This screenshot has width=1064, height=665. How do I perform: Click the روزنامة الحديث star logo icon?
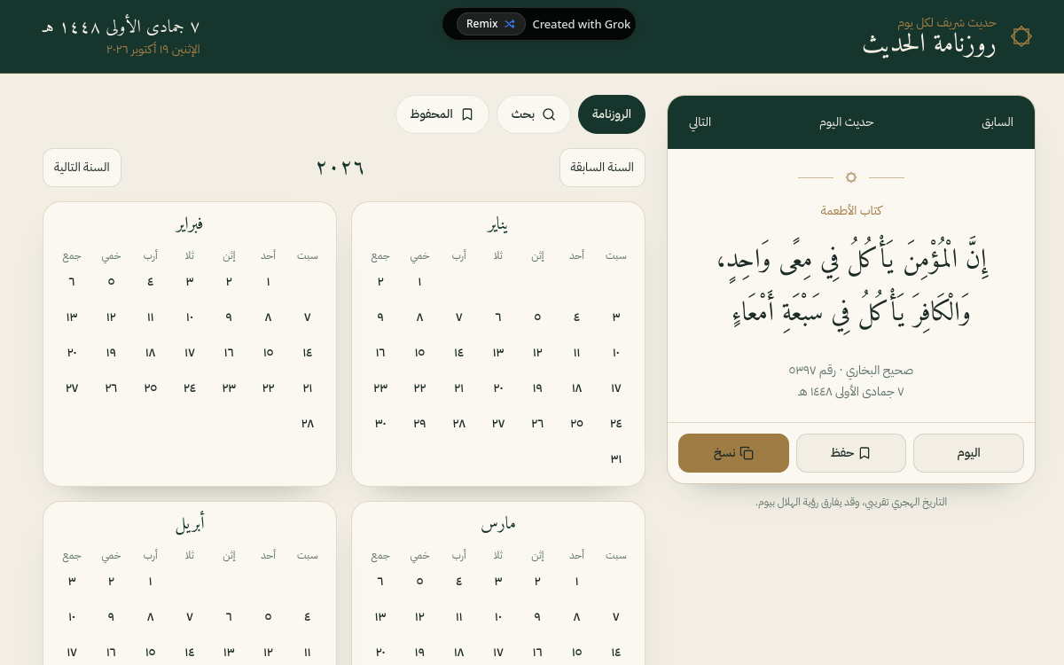1021,36
